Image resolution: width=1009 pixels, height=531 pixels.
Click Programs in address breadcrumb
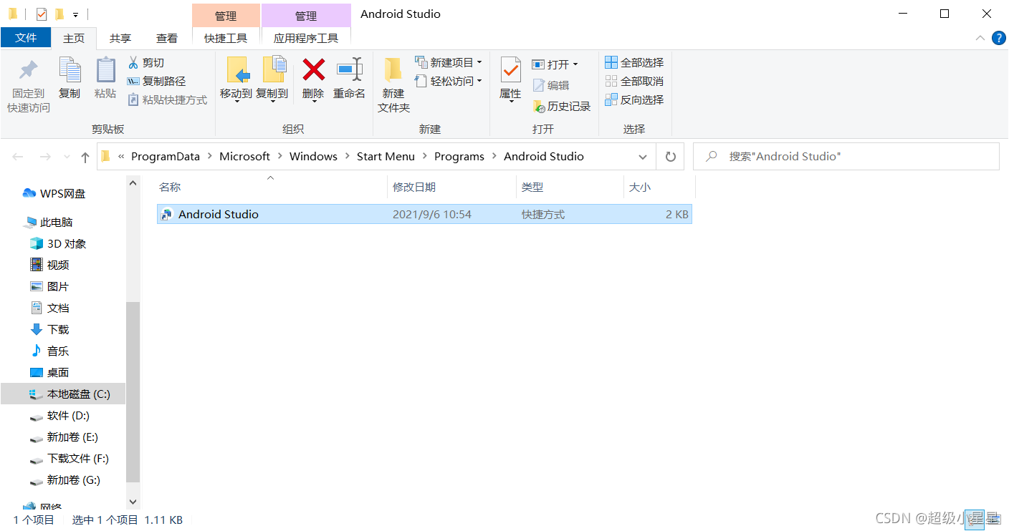tap(459, 156)
